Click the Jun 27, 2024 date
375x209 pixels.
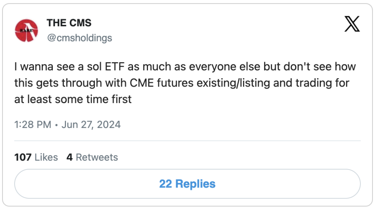pos(91,125)
